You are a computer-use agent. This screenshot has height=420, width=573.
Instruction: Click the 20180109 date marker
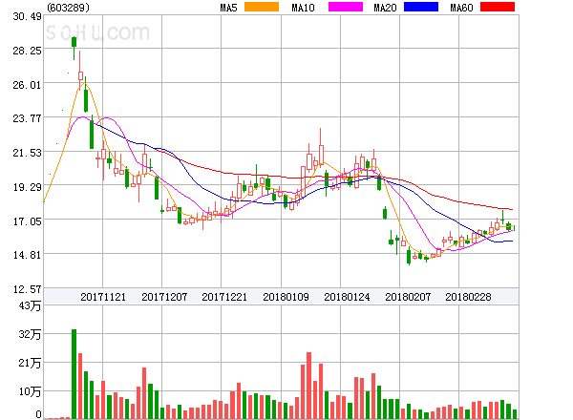click(x=286, y=297)
